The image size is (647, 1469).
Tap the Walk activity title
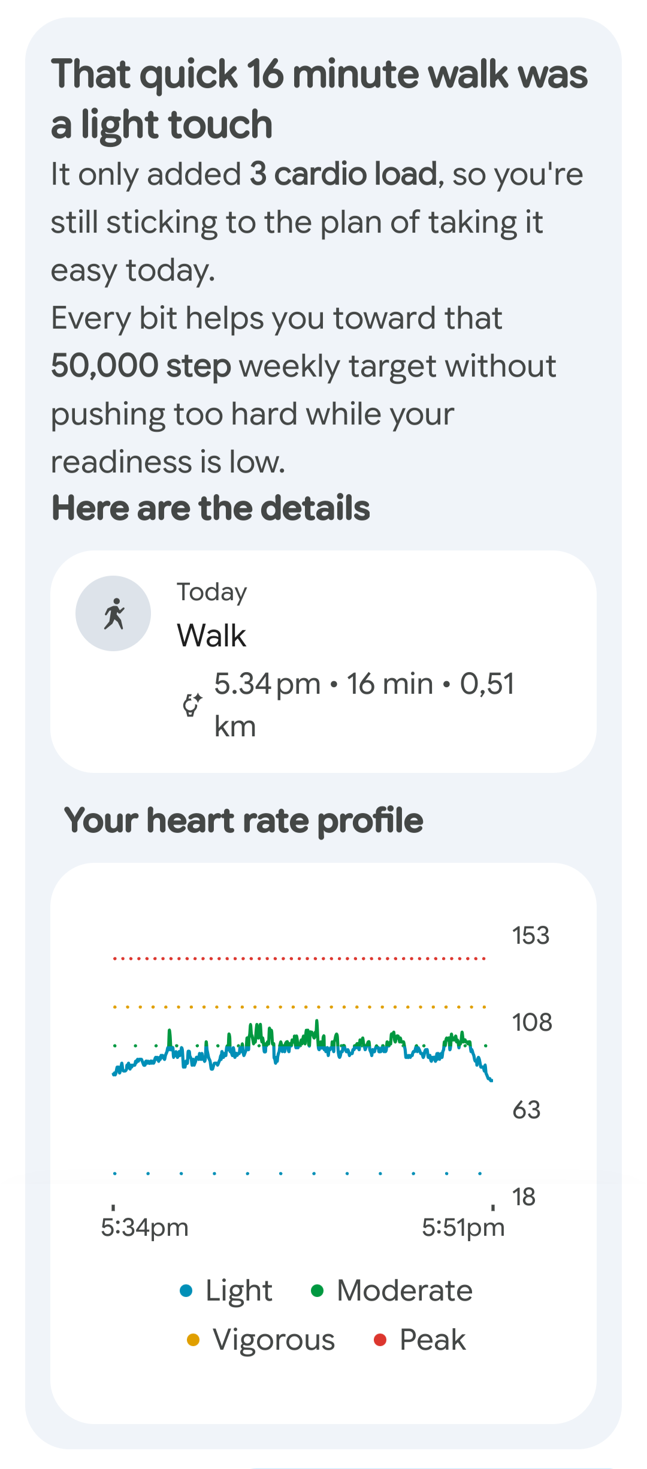[211, 636]
